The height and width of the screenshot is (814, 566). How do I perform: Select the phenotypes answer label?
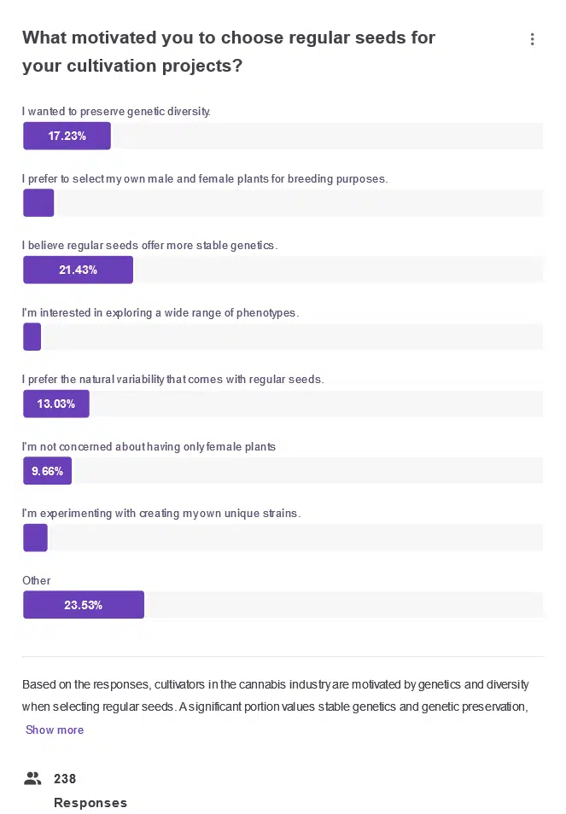pyautogui.click(x=160, y=312)
